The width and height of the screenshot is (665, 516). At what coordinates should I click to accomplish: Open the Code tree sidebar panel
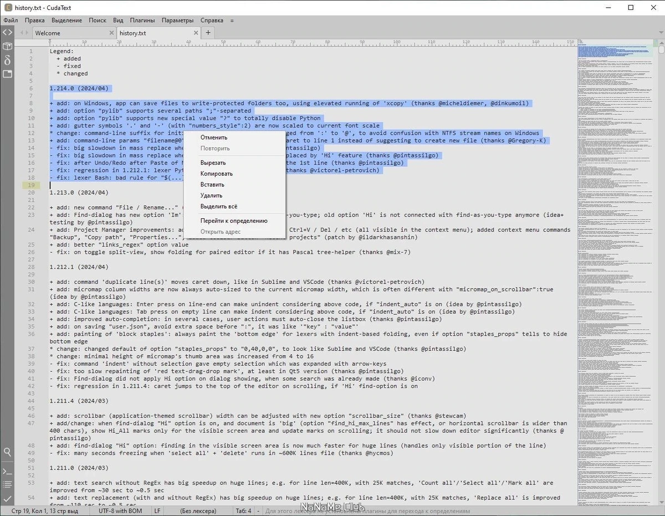7,32
